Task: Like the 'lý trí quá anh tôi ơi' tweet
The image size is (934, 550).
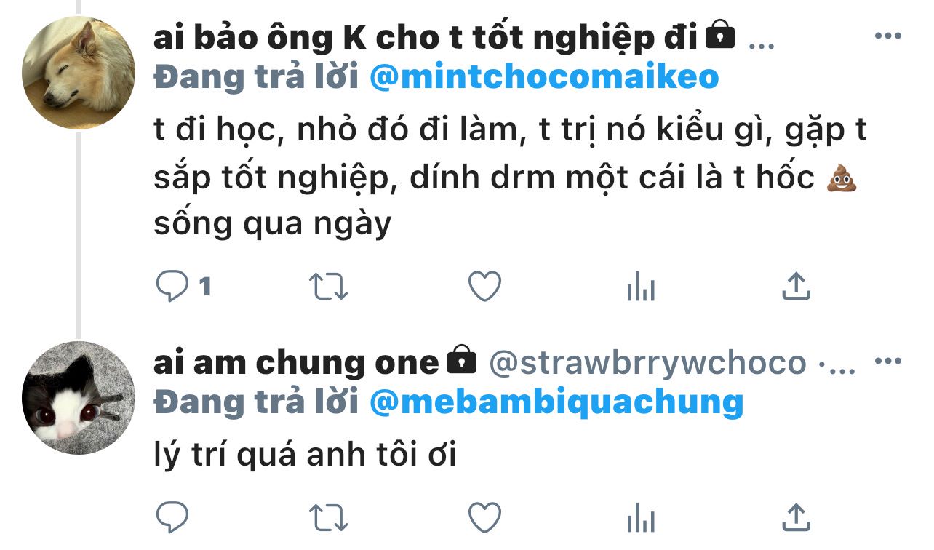Action: (x=484, y=518)
